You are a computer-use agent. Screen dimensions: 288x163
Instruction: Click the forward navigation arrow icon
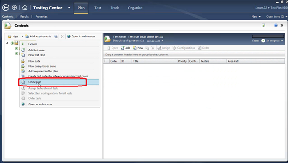pos(14,8)
